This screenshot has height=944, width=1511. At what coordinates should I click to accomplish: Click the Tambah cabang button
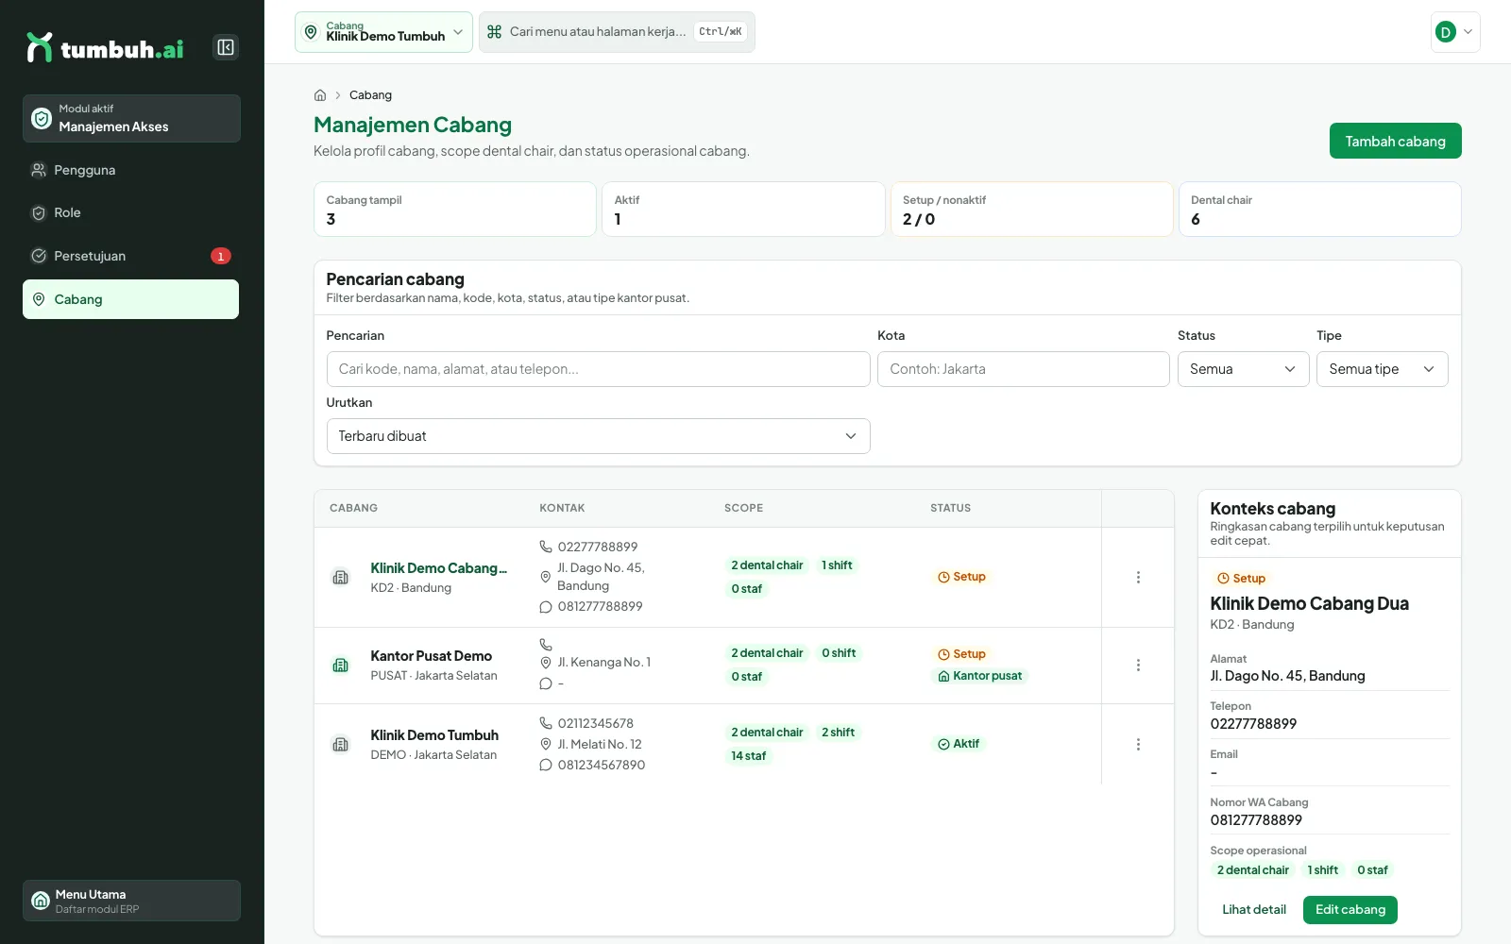tap(1395, 141)
